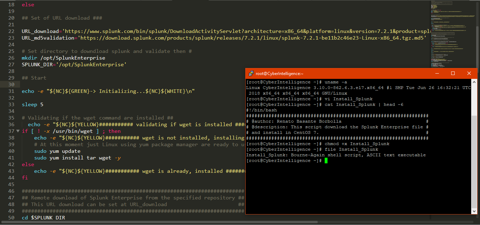Close the root@CyberIntelligence terminal window
The width and height of the screenshot is (480, 225).
click(x=469, y=74)
